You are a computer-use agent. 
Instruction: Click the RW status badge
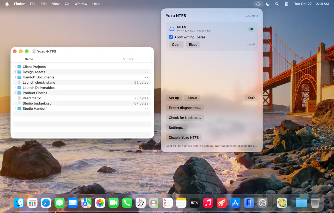tap(251, 29)
